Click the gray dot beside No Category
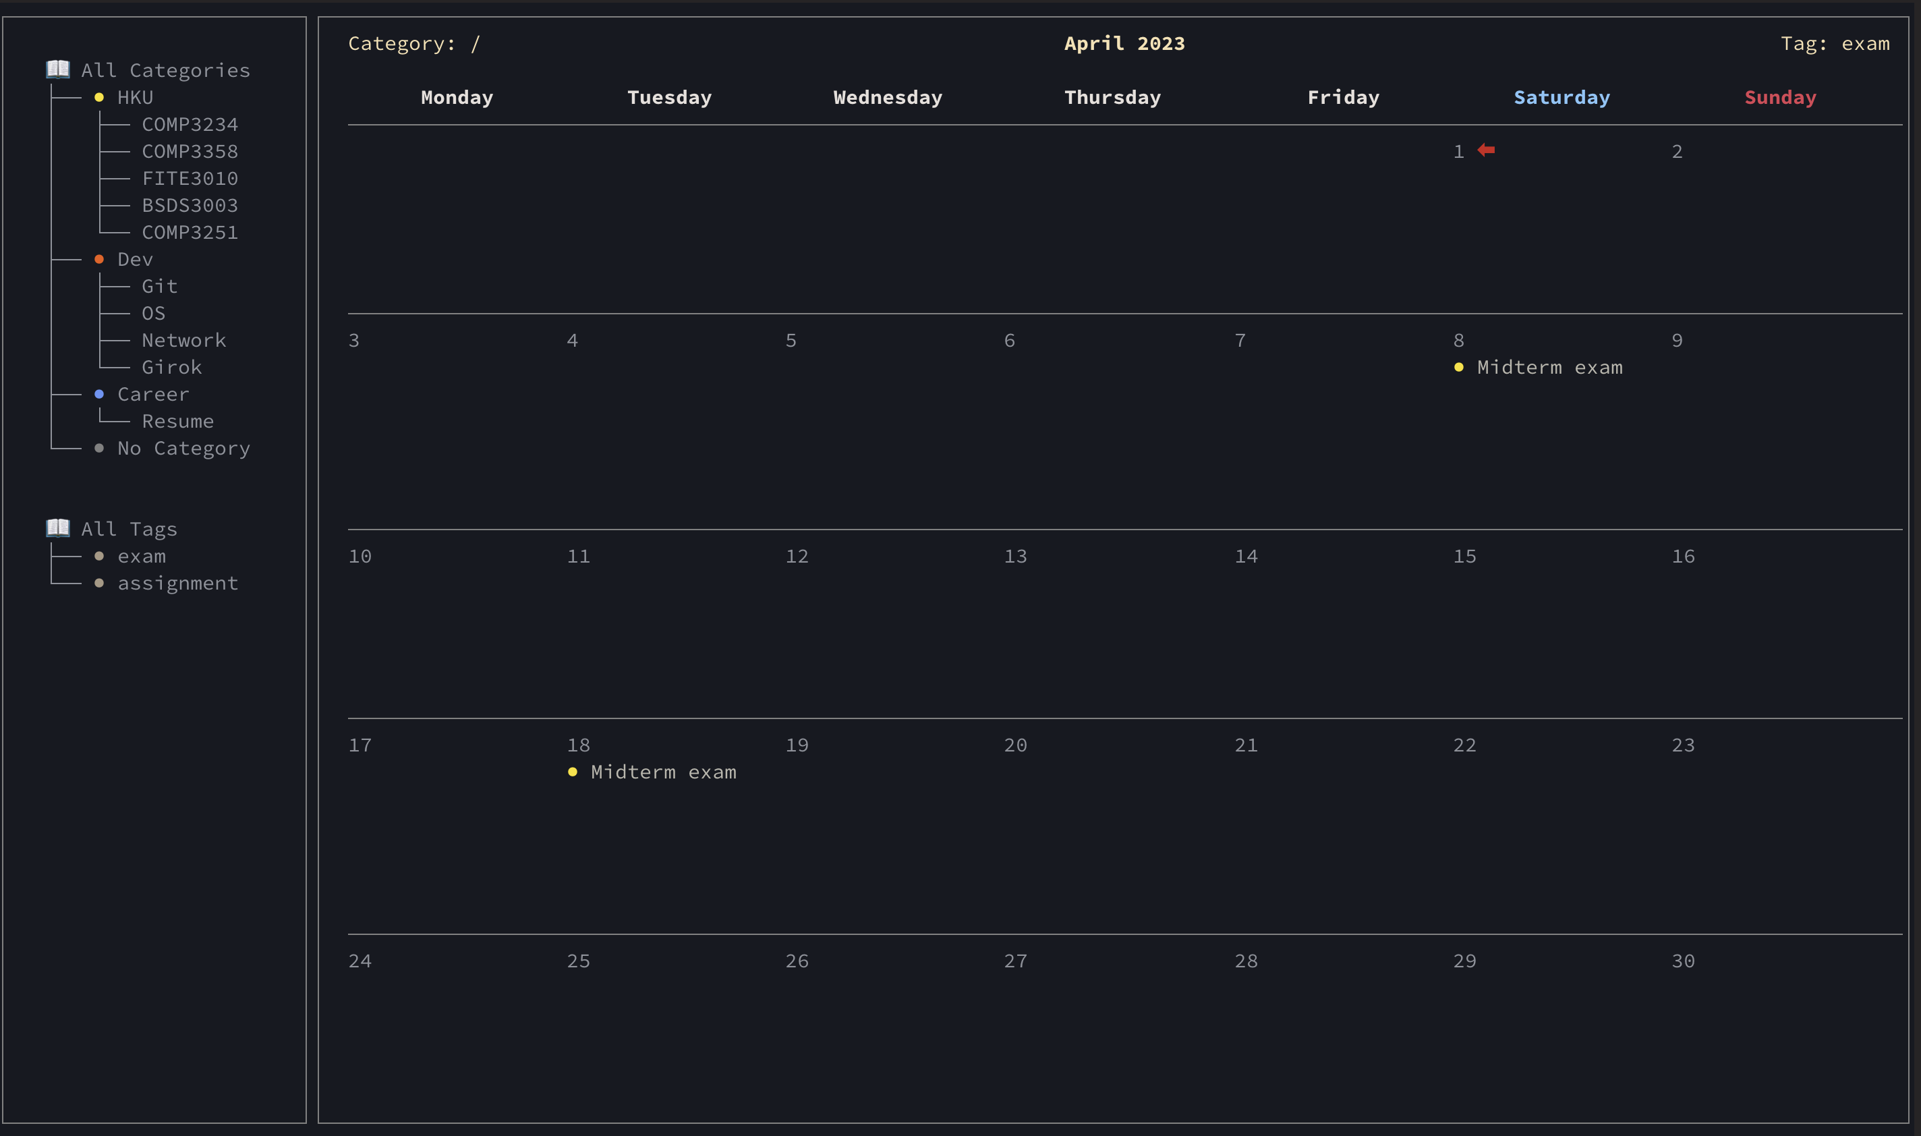 [x=98, y=449]
